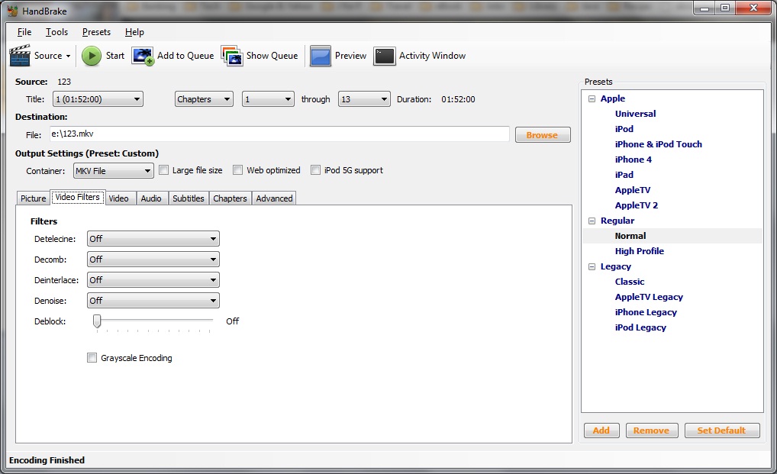The height and width of the screenshot is (474, 777).
Task: Click the Preview icon
Action: [321, 56]
